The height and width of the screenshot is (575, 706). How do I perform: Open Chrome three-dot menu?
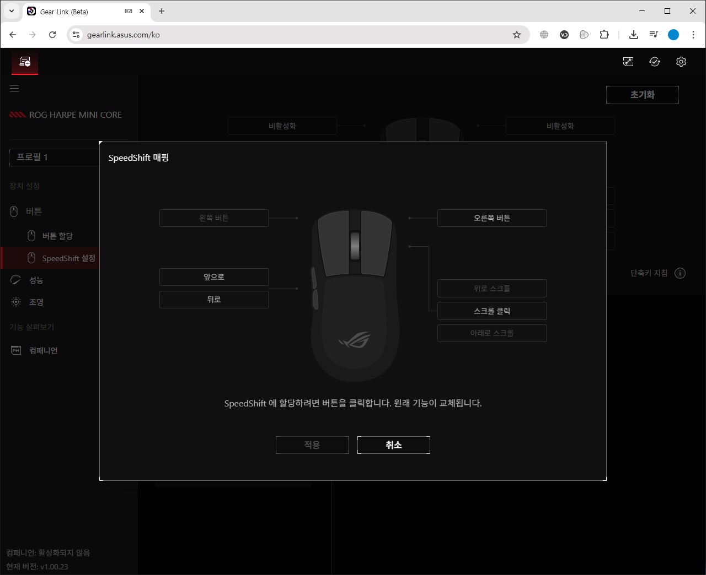tap(693, 35)
